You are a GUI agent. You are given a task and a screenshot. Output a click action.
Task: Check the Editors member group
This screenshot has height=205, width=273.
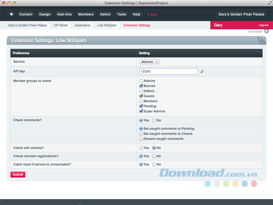click(141, 91)
